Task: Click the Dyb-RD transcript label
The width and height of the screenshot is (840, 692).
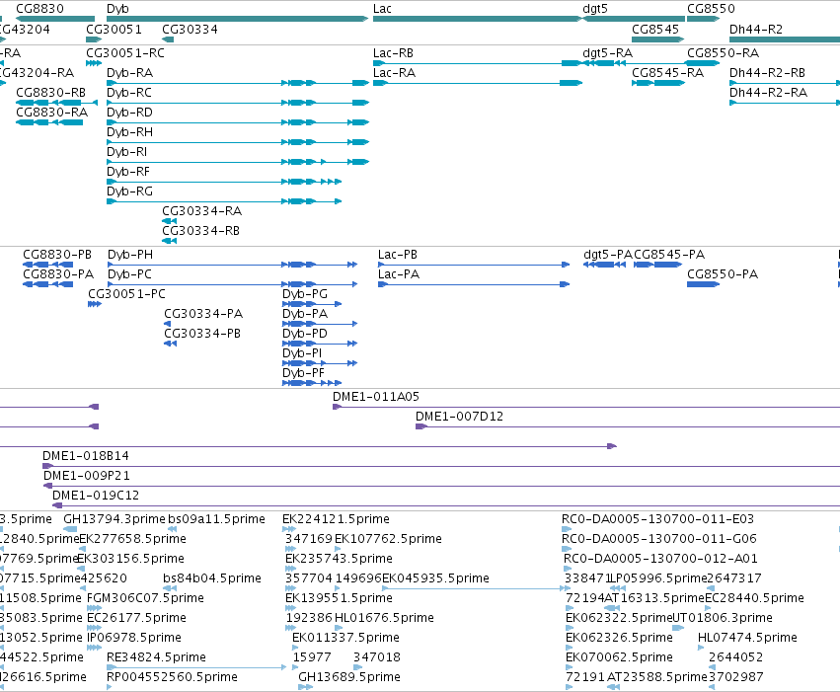Action: click(129, 113)
